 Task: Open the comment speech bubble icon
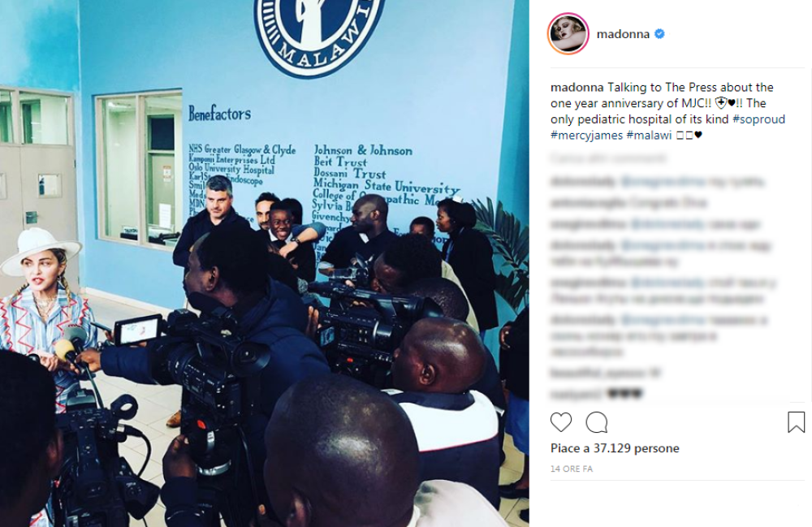(597, 422)
